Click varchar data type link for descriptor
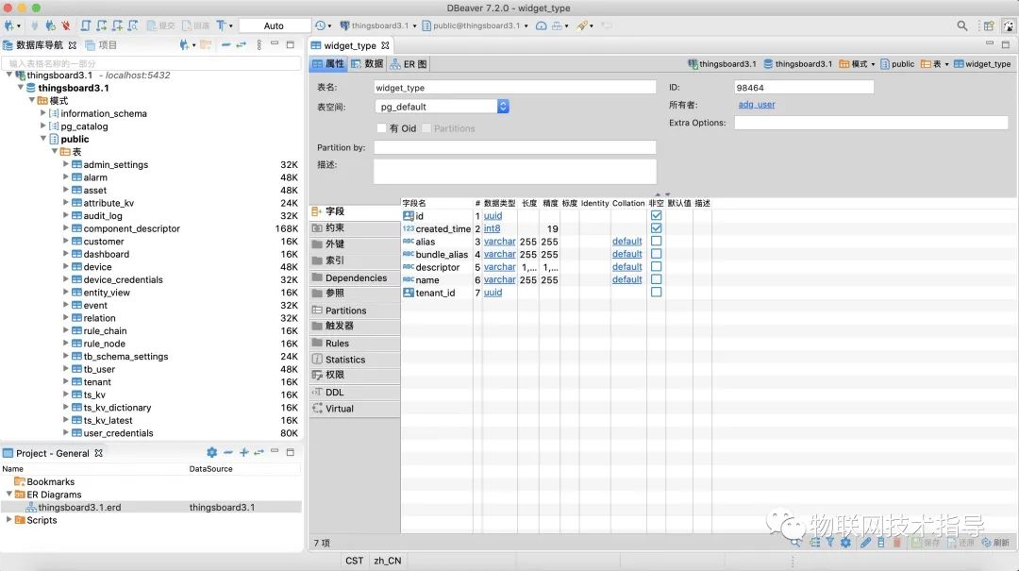The height and width of the screenshot is (571, 1019). tap(500, 267)
